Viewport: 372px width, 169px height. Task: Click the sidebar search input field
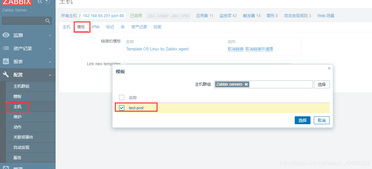(27, 21)
